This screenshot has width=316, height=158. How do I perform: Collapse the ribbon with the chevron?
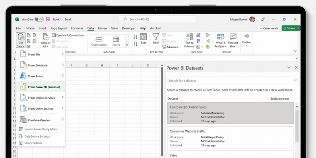(296, 51)
